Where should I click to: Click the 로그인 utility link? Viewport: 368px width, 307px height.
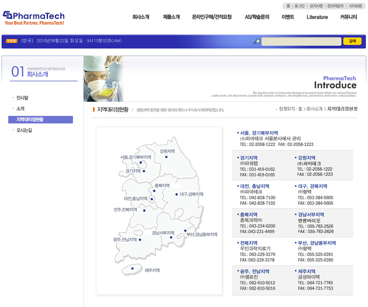[x=300, y=6]
